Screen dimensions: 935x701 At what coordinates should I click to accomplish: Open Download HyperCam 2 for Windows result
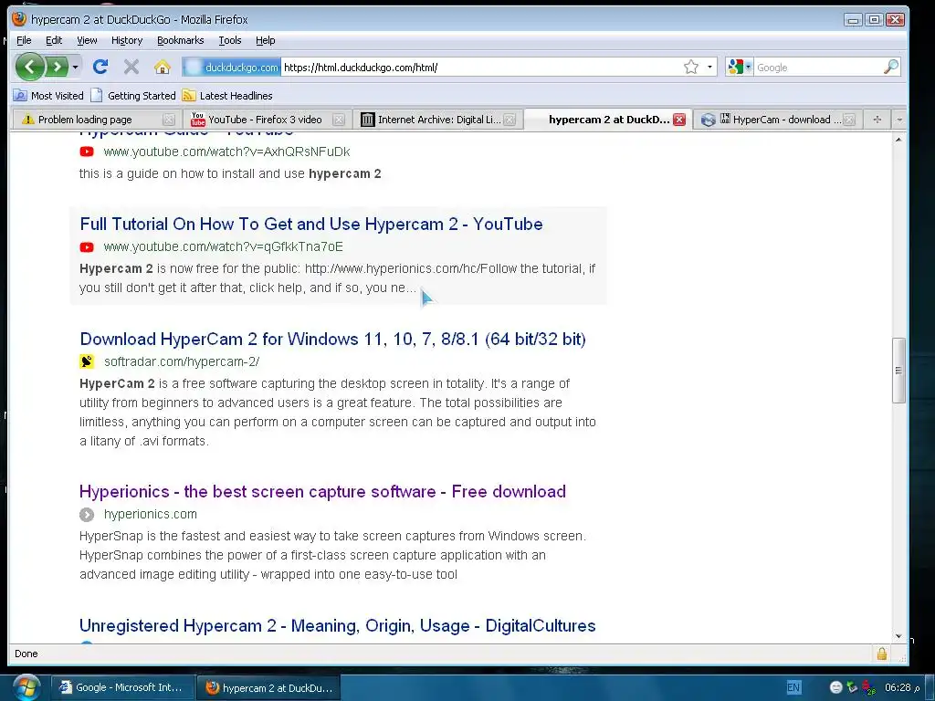332,340
